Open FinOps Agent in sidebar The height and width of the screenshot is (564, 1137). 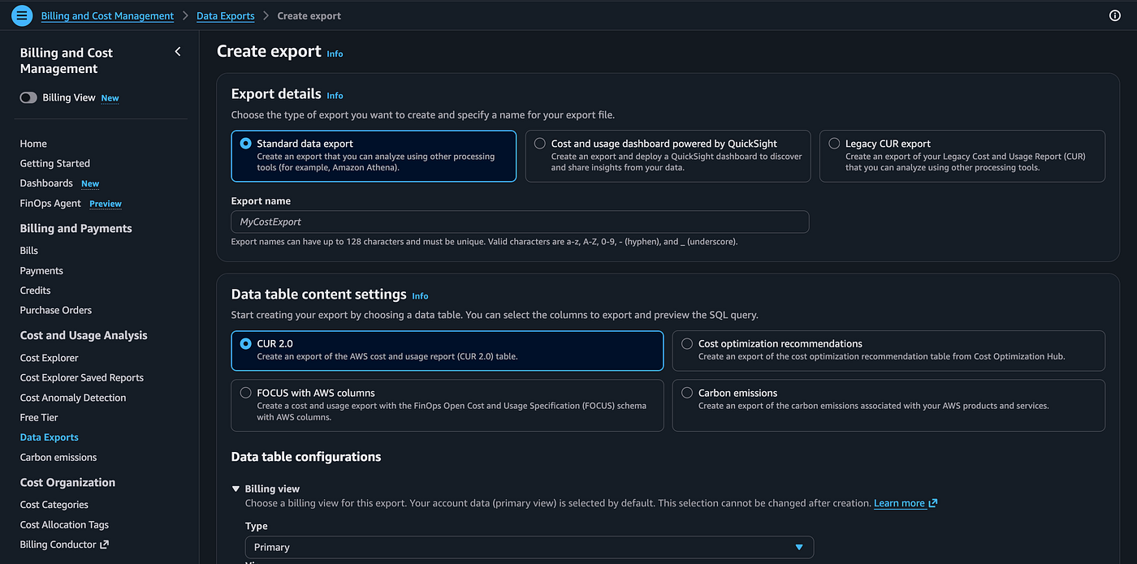point(50,203)
